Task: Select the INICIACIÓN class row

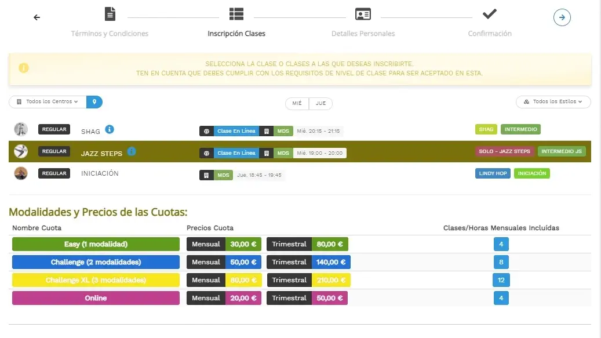Action: [100, 173]
